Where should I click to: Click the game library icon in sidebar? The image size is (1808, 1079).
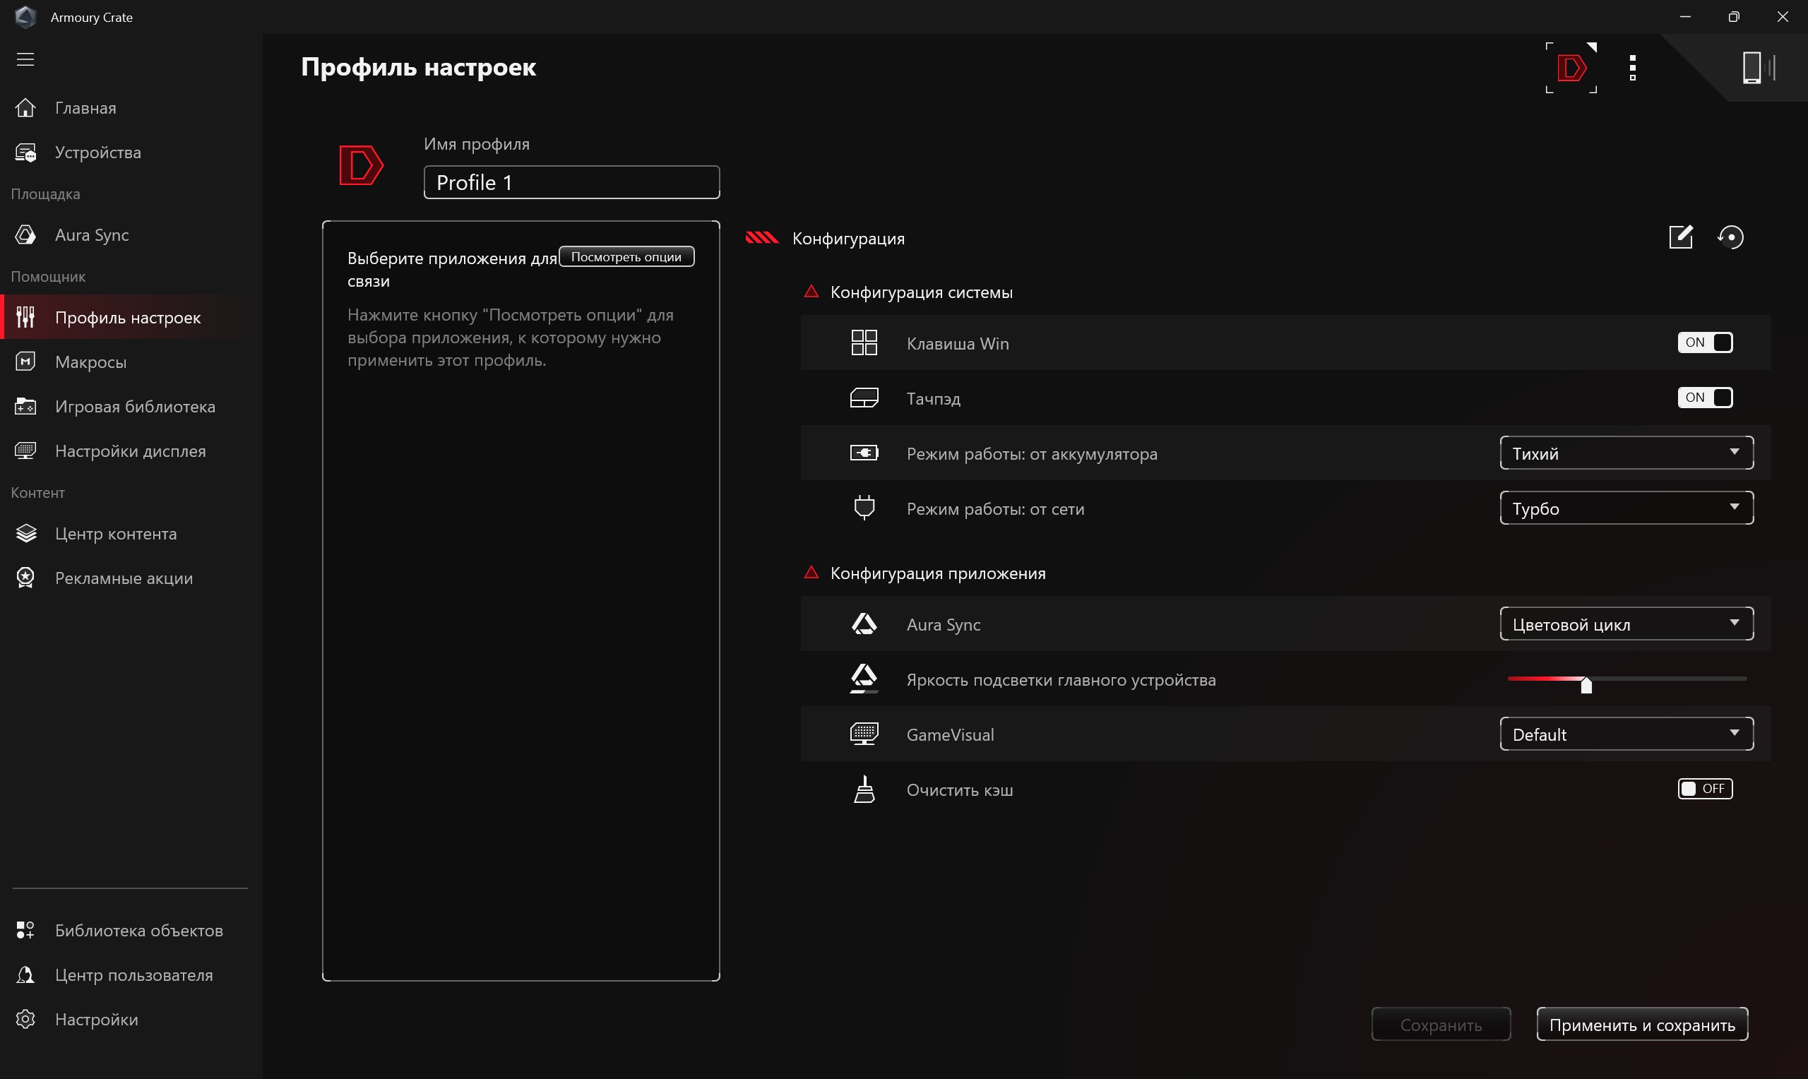(x=25, y=406)
